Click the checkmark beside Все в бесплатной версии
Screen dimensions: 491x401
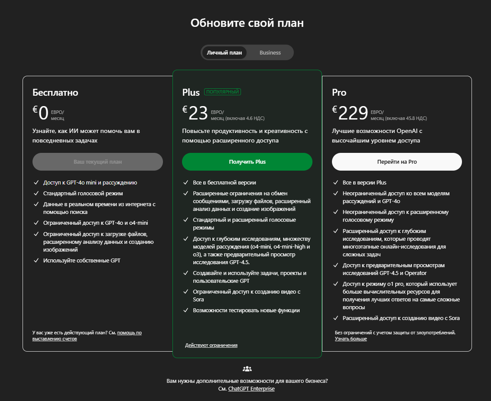coord(186,182)
